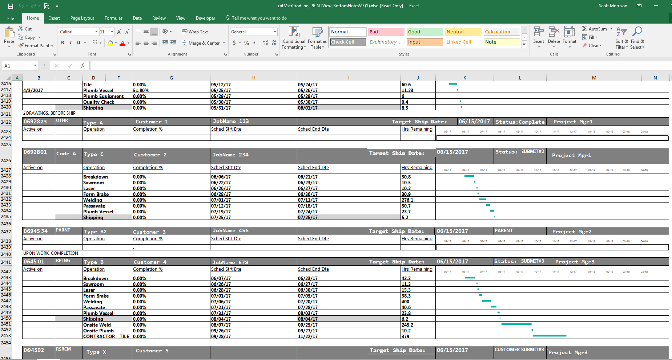Click Increase Decimal icon
The height and width of the screenshot is (360, 672).
[x=266, y=43]
